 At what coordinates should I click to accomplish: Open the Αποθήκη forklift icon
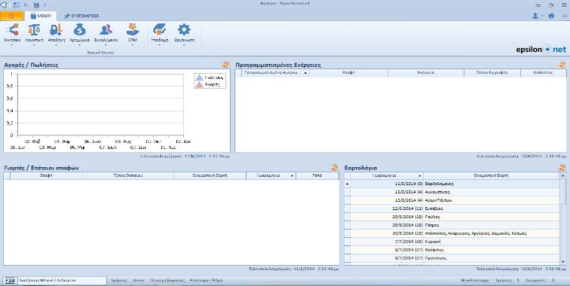point(56,30)
